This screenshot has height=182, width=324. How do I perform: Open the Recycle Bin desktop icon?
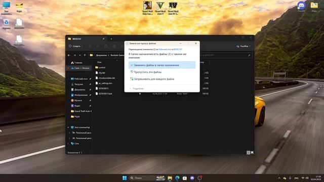[6, 24]
